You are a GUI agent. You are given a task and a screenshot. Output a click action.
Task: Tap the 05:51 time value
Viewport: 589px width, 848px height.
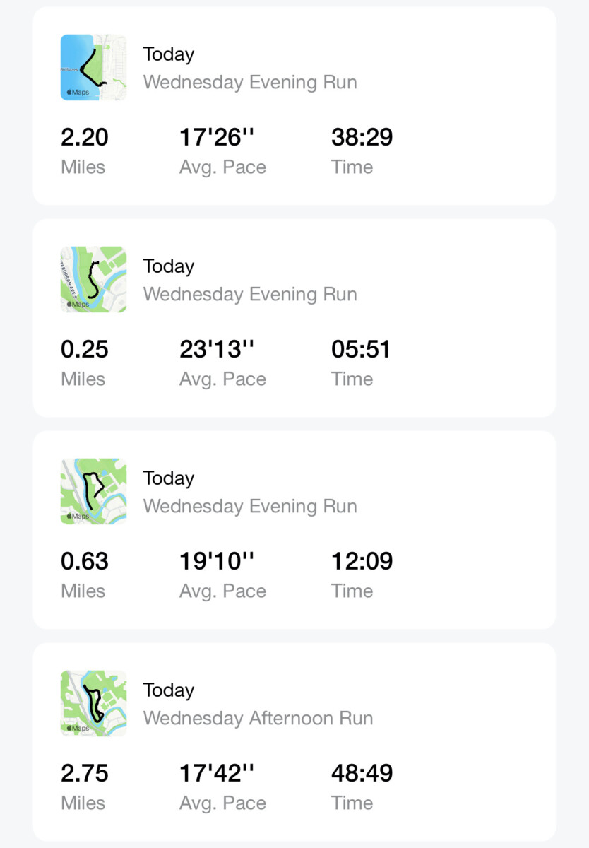click(361, 349)
